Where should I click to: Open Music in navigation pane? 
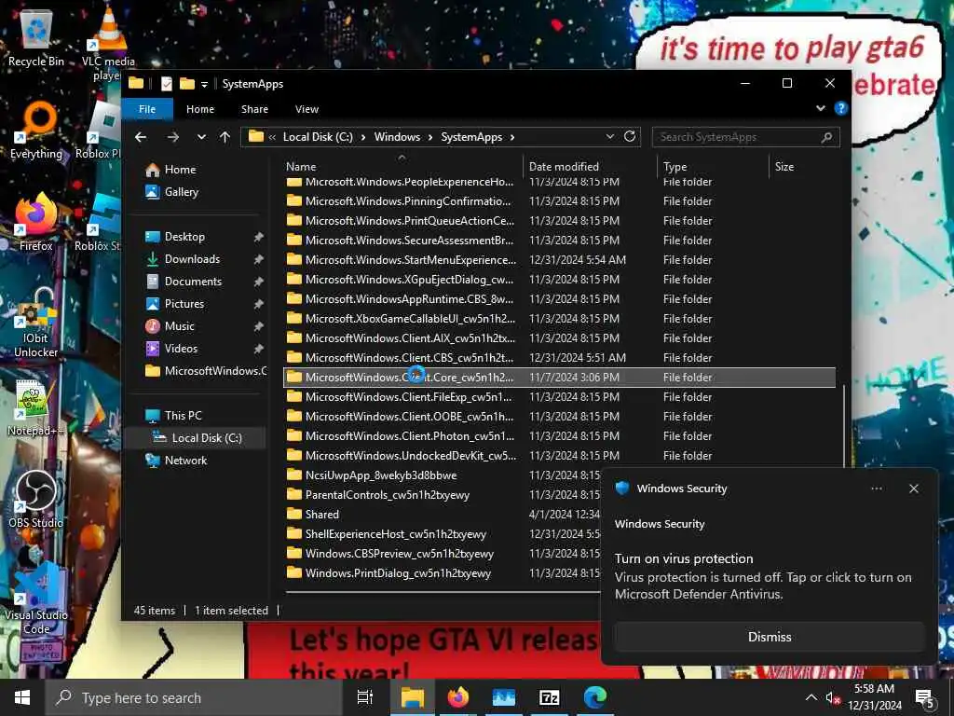pyautogui.click(x=180, y=325)
